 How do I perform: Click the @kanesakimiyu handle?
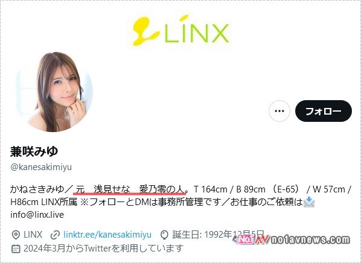[x=41, y=167]
